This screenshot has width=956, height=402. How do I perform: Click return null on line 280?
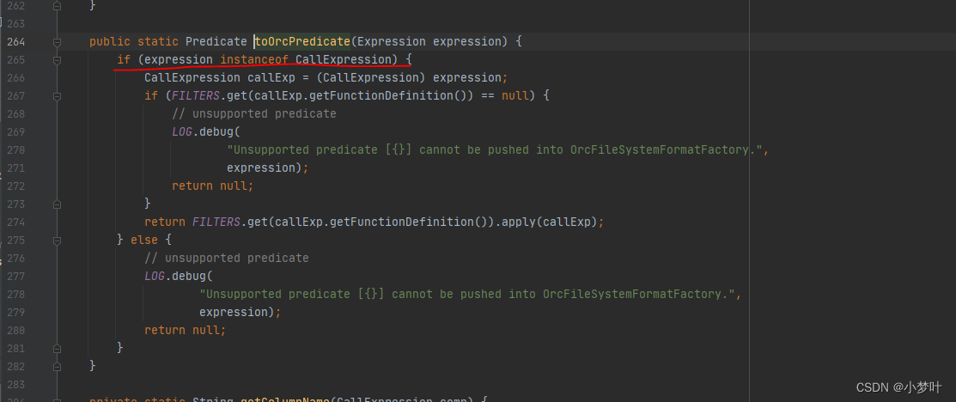pos(182,330)
